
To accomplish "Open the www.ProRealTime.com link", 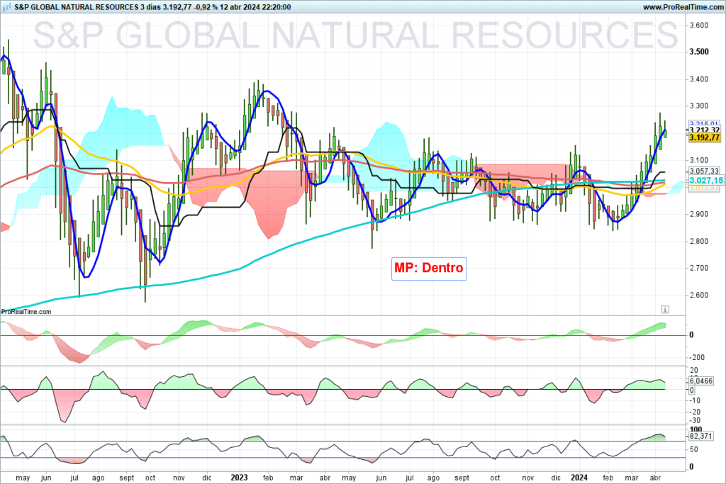I will 683,7.
